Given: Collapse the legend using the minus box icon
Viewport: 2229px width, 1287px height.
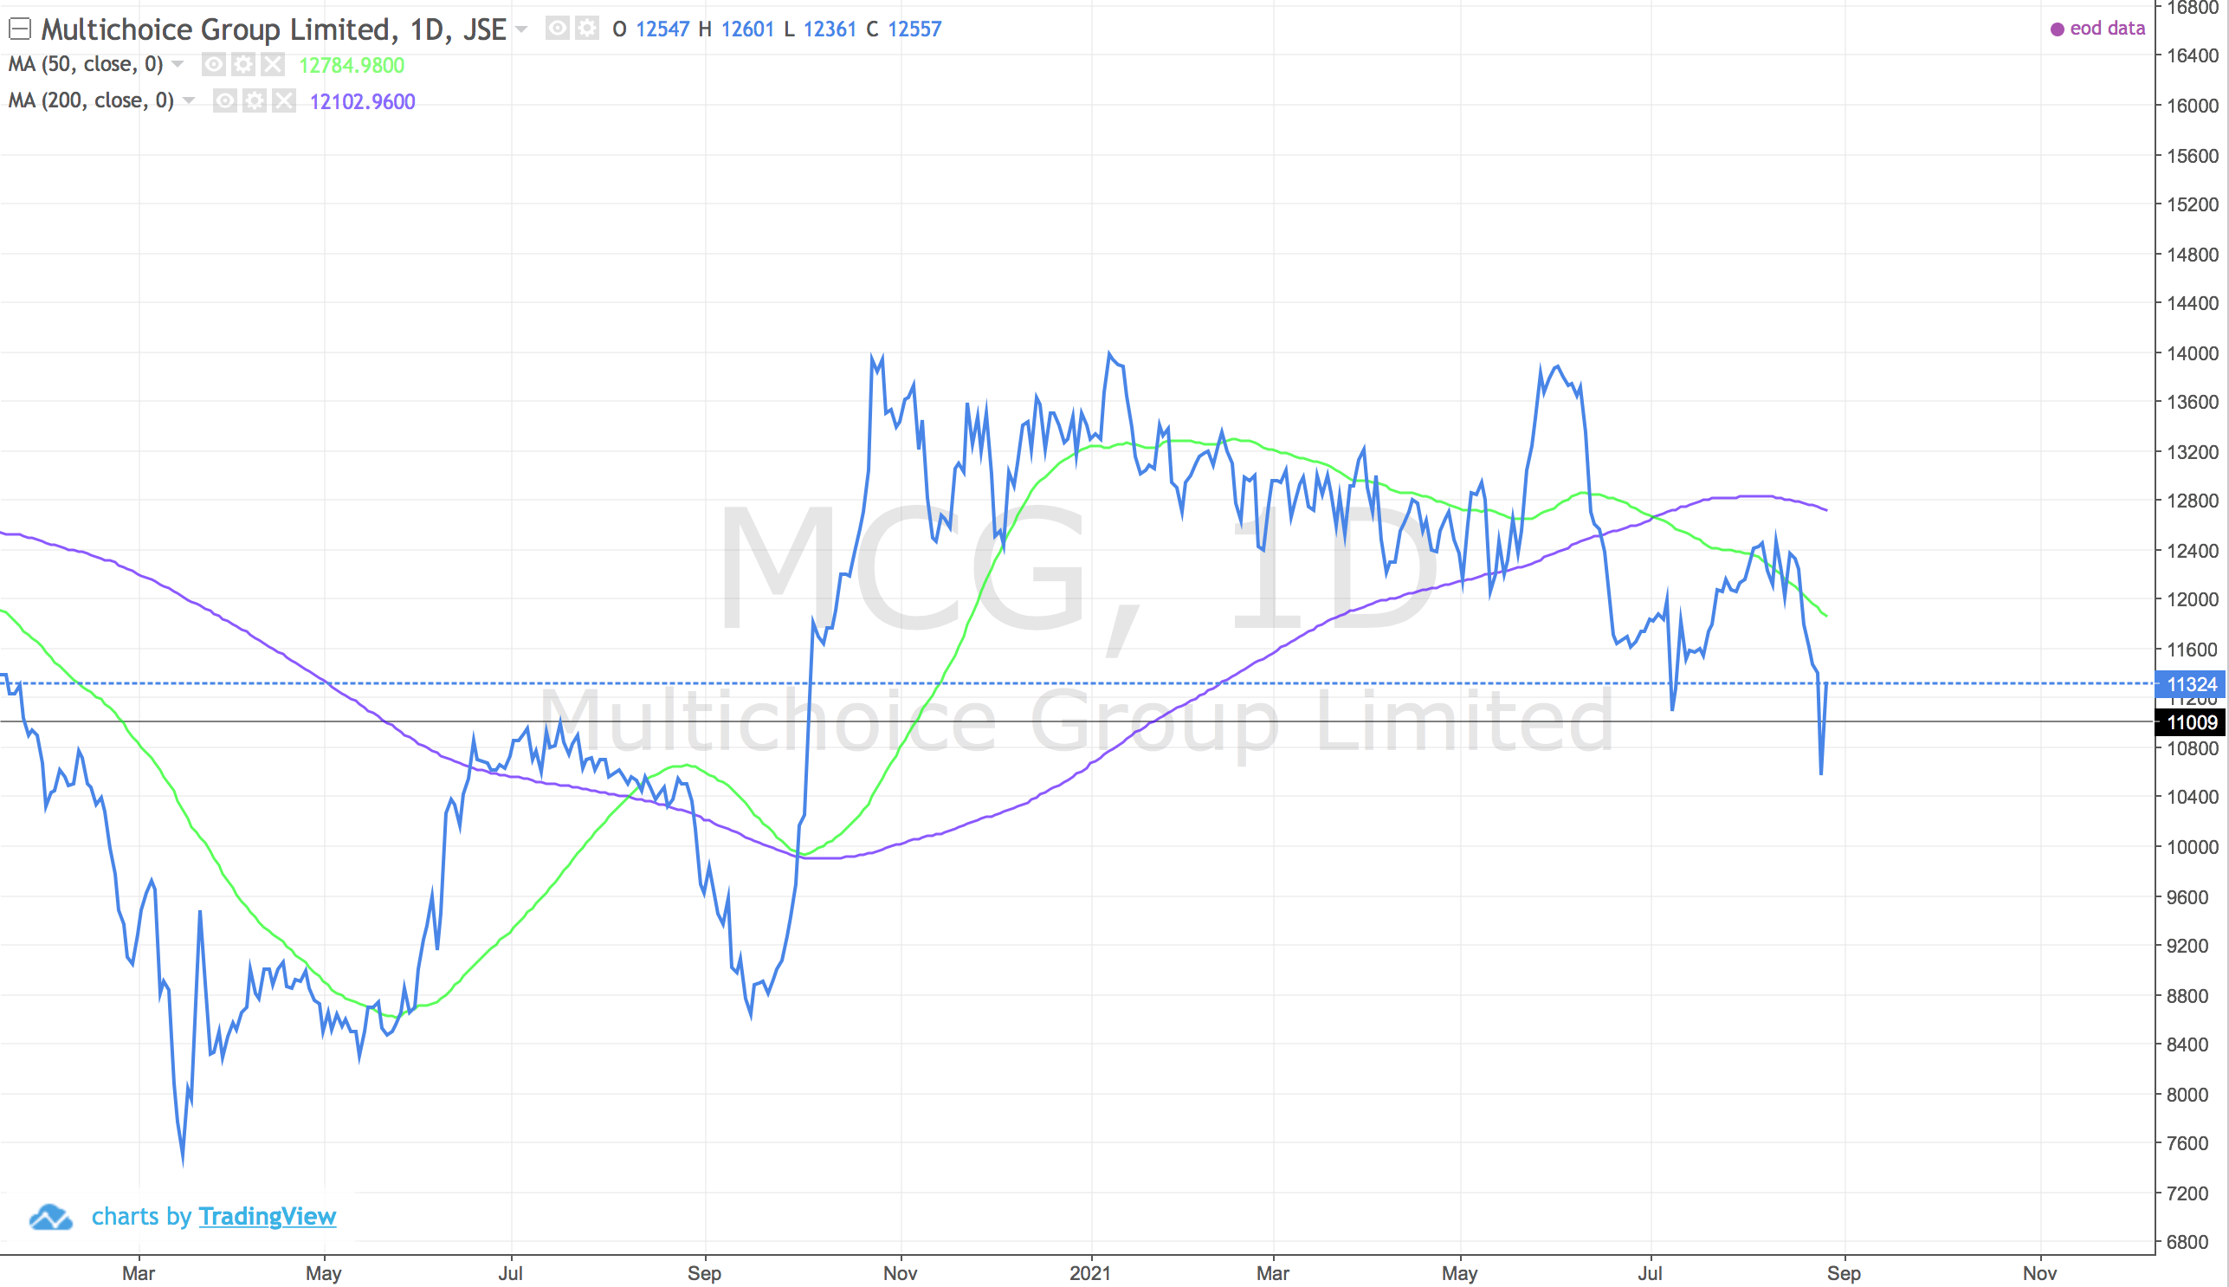Looking at the screenshot, I should pos(19,29).
